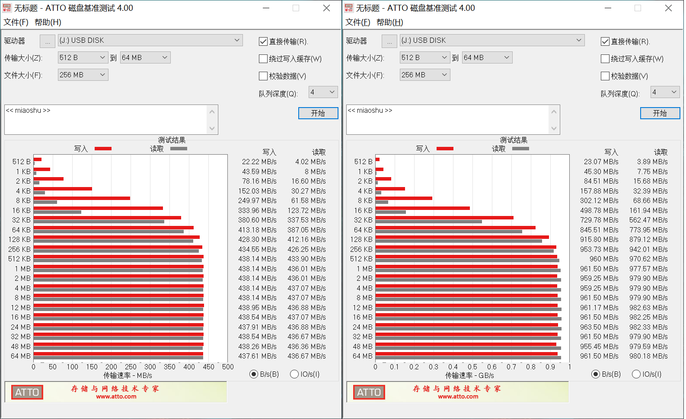Viewport: 686px width, 419px height.
Task: Enable 绕过写入缓存 in right window
Action: [x=605, y=59]
